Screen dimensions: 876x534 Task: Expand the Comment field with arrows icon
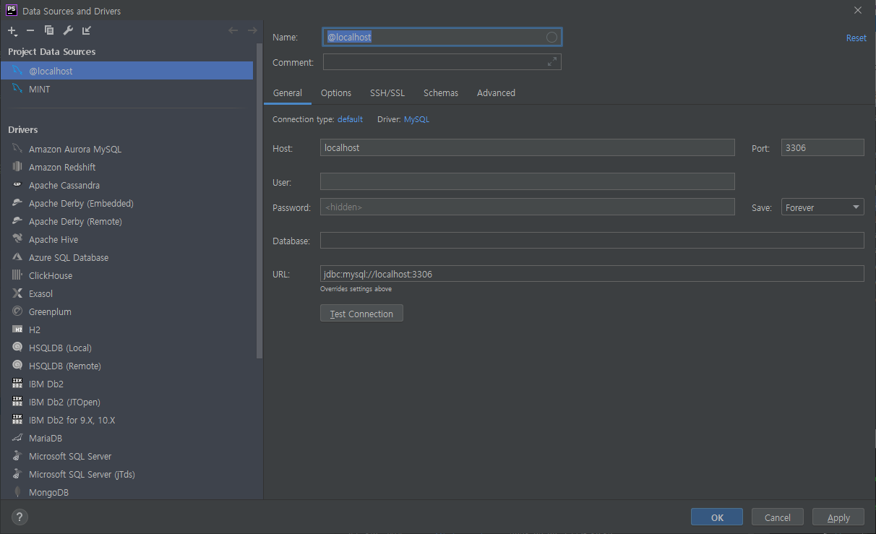pos(552,62)
